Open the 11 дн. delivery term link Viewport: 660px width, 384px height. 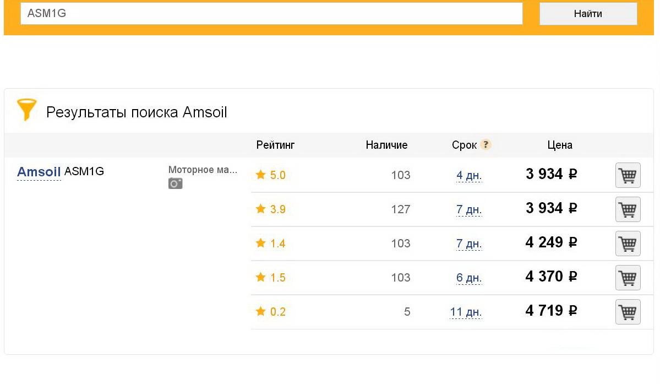(466, 312)
